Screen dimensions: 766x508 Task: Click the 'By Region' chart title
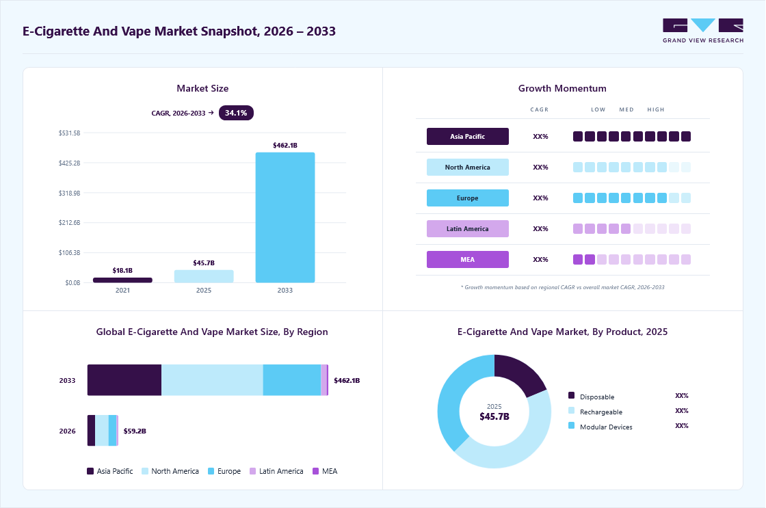coord(212,332)
